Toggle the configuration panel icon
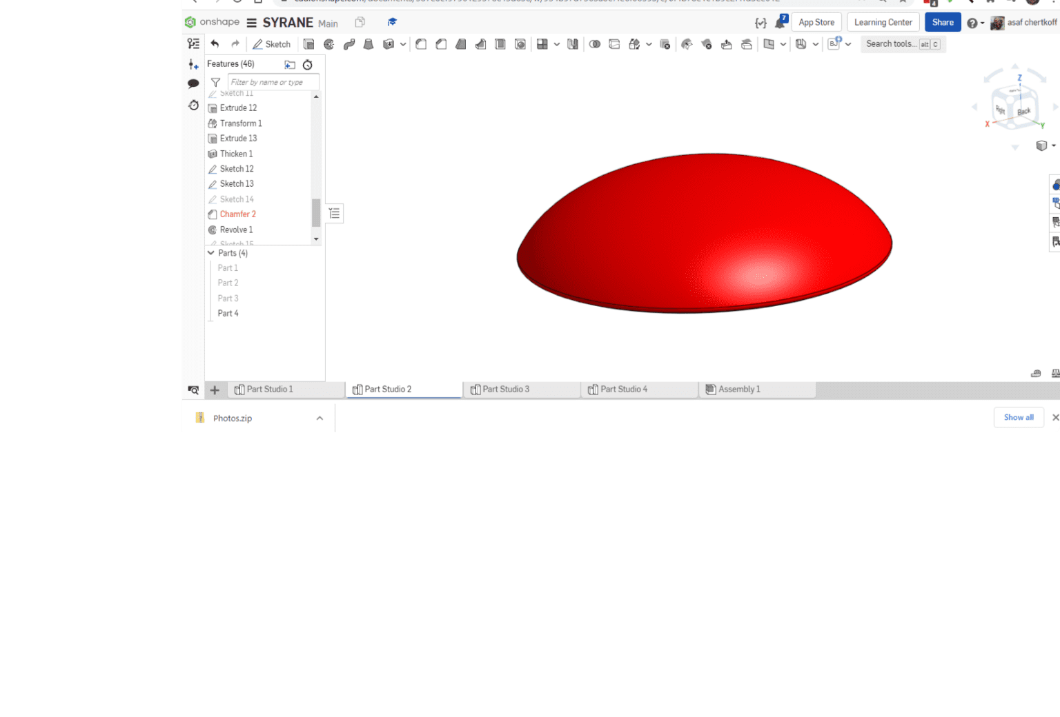1060x717 pixels. [193, 64]
